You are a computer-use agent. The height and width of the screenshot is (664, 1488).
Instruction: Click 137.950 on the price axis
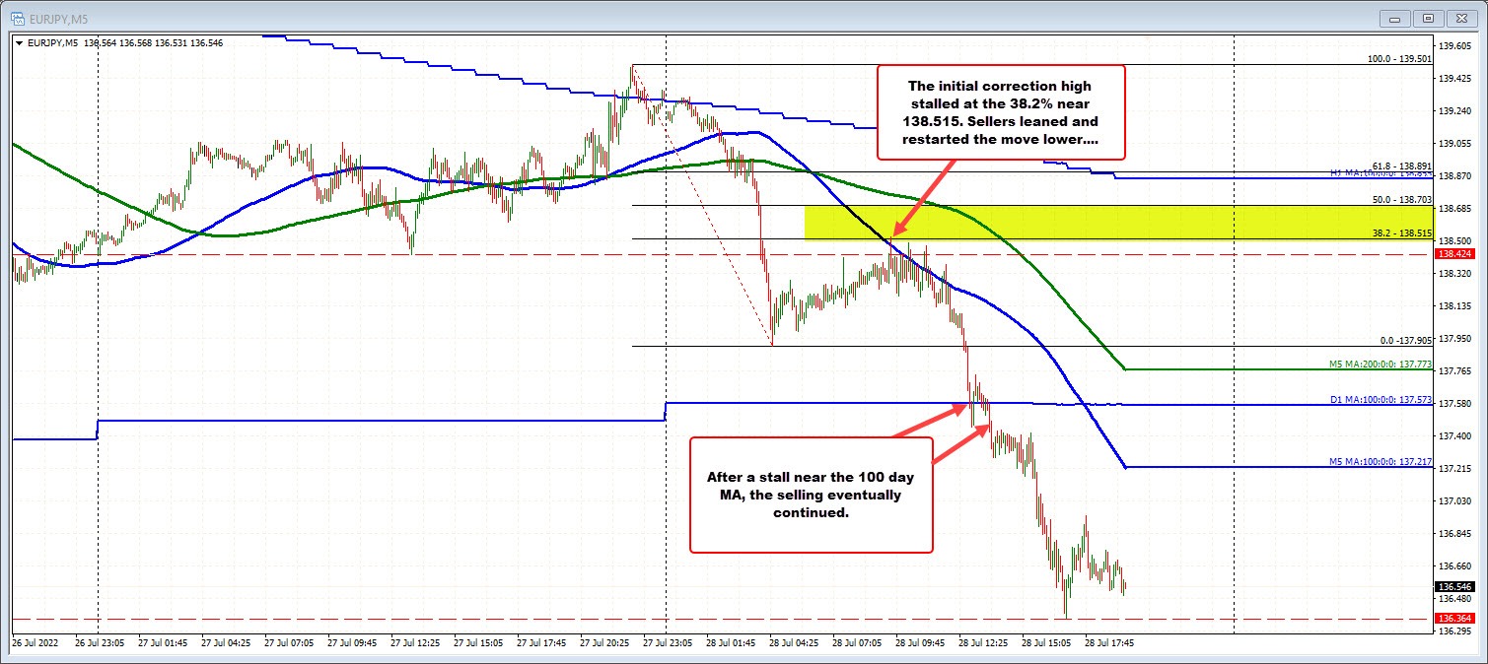point(1455,339)
